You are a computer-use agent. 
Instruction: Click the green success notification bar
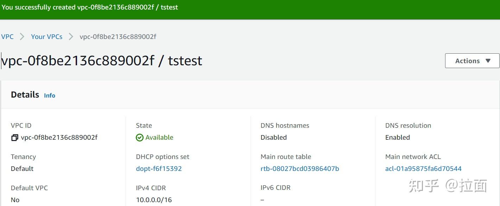pyautogui.click(x=250, y=7)
